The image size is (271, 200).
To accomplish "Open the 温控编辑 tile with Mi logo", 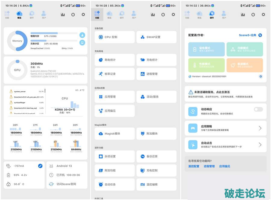I will click(156, 184).
